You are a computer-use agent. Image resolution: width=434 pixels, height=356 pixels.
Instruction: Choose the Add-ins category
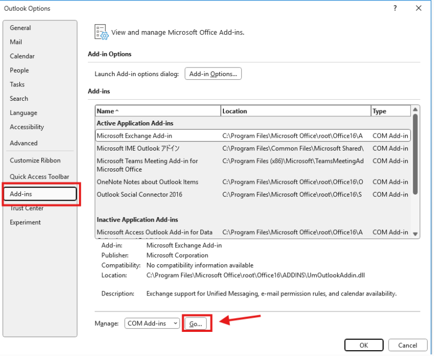(x=40, y=194)
